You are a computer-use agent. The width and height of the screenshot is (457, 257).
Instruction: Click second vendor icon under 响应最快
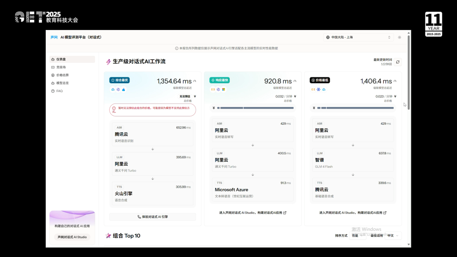(x=218, y=89)
